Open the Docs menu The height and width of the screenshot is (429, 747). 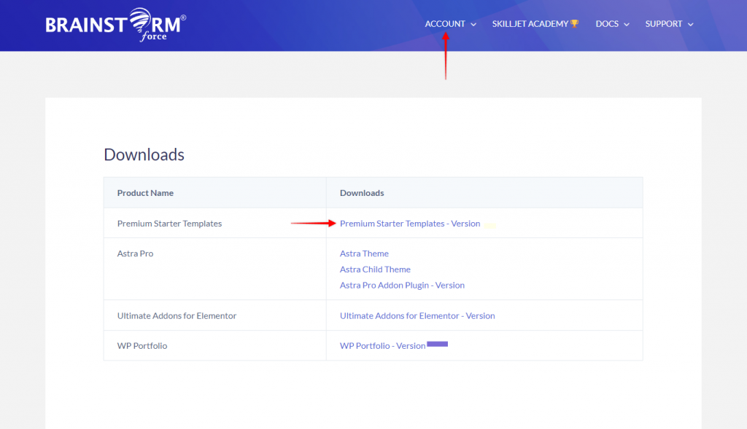[606, 23]
